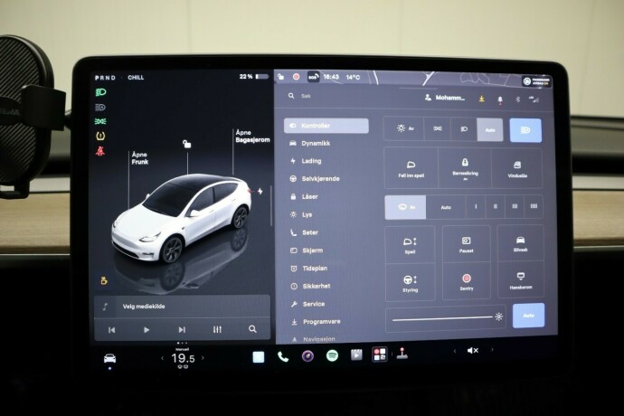The height and width of the screenshot is (416, 624).
Task: Toggle Auto brightness button
Action: click(x=528, y=316)
